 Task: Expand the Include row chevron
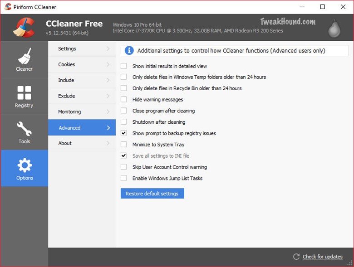point(108,80)
